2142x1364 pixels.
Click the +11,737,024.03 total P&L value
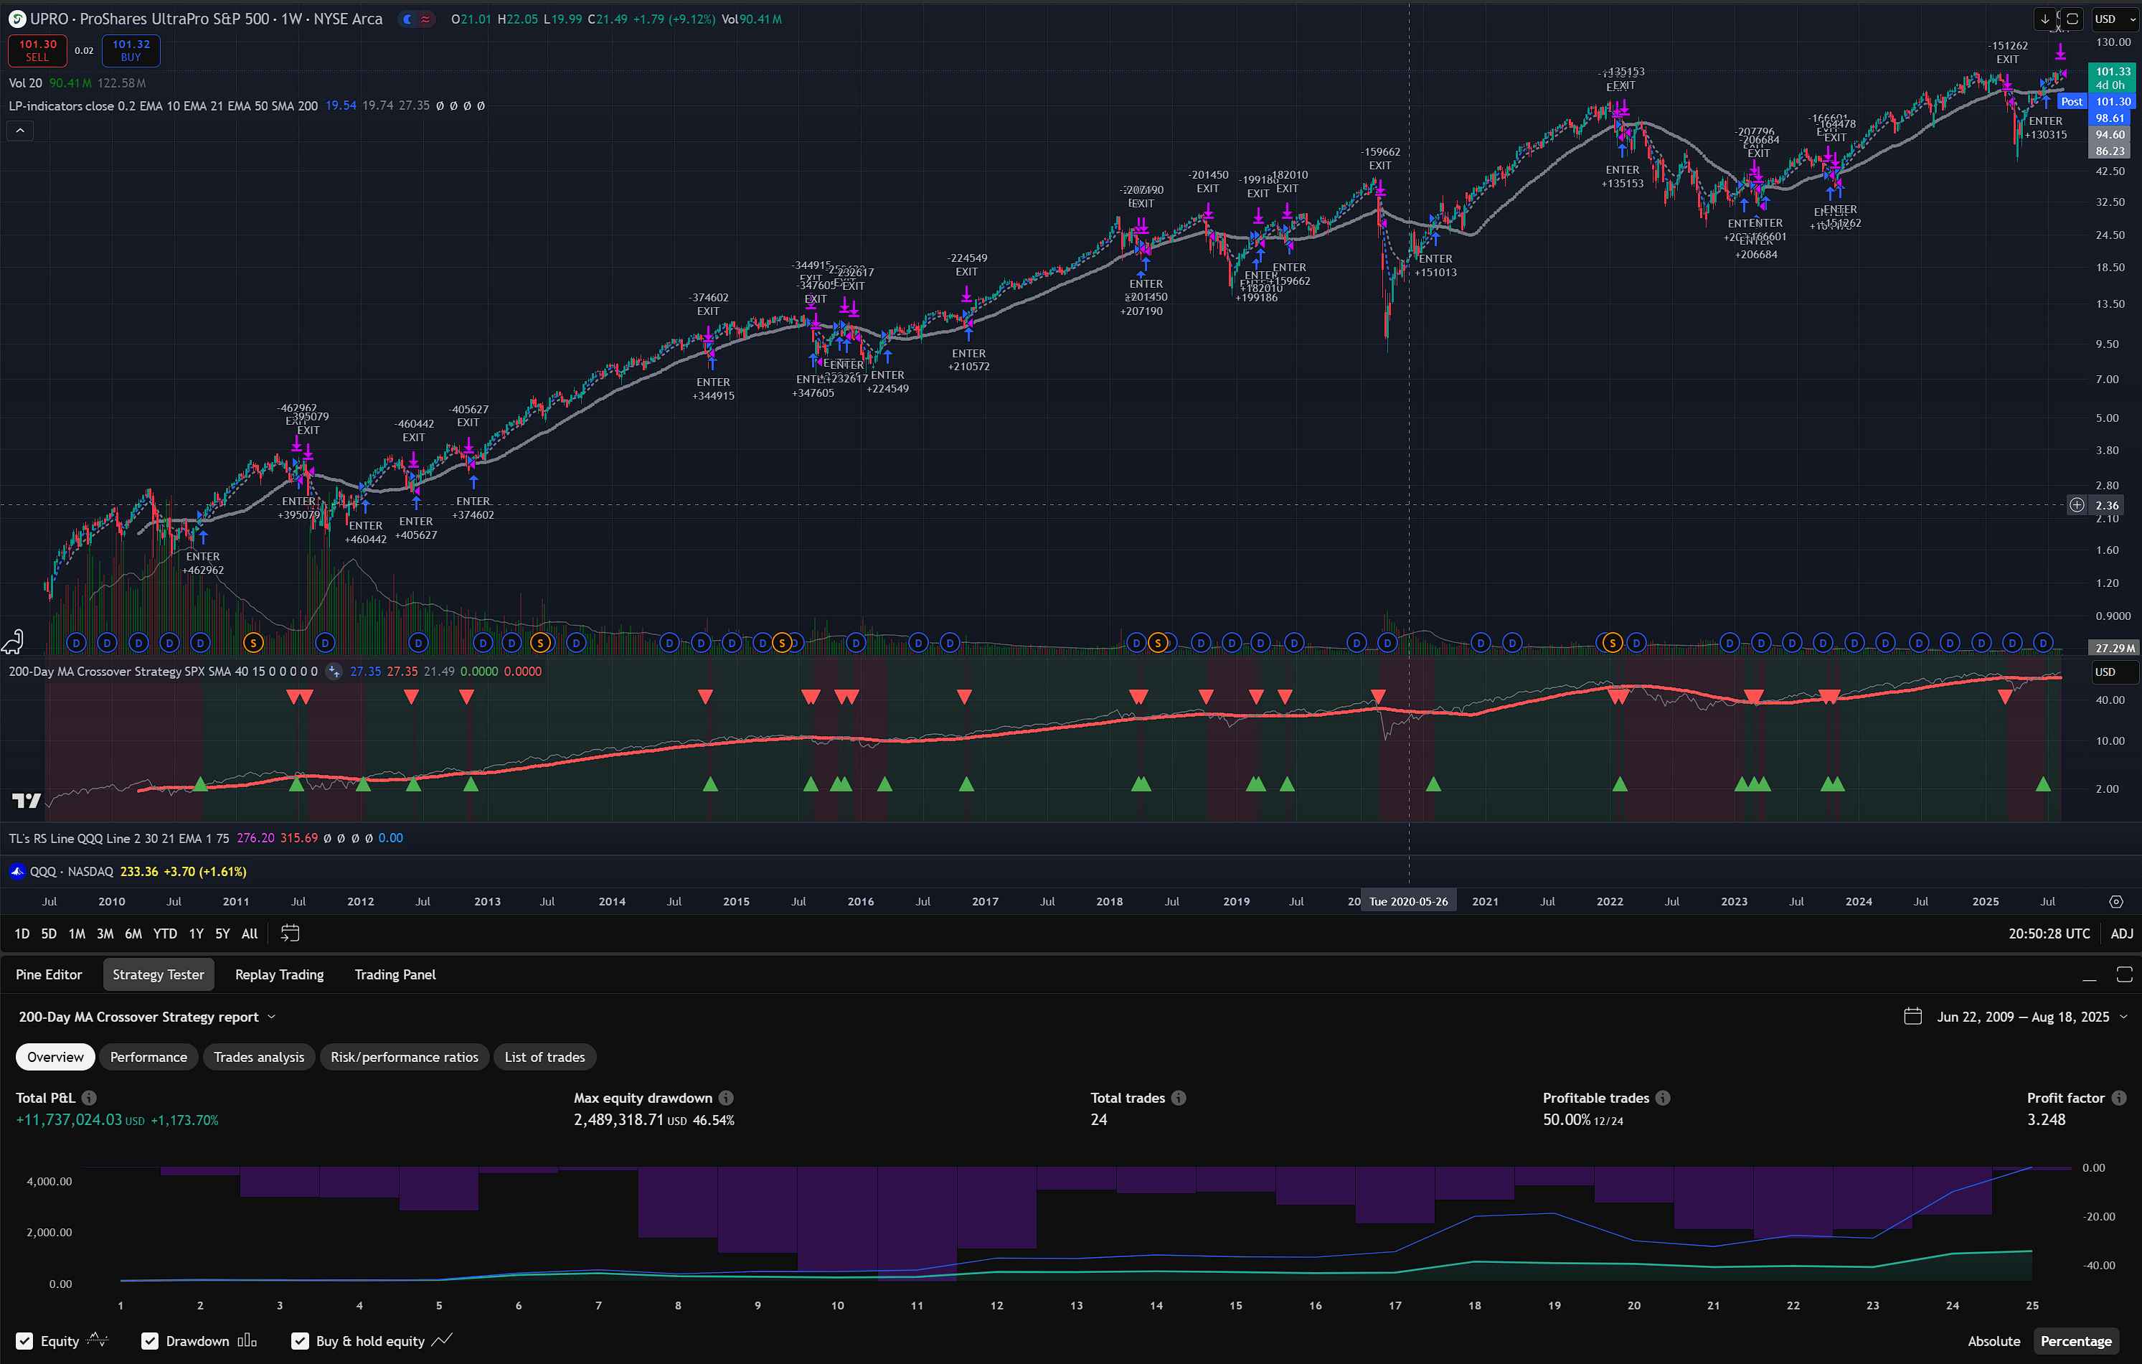[x=68, y=1119]
